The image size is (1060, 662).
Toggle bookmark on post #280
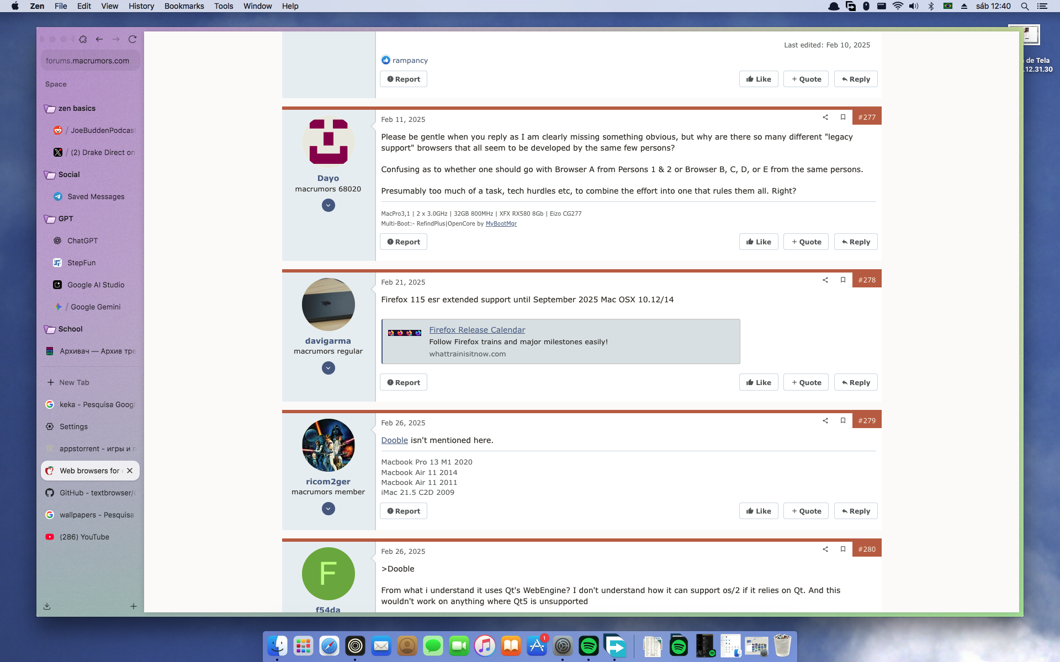coord(843,549)
